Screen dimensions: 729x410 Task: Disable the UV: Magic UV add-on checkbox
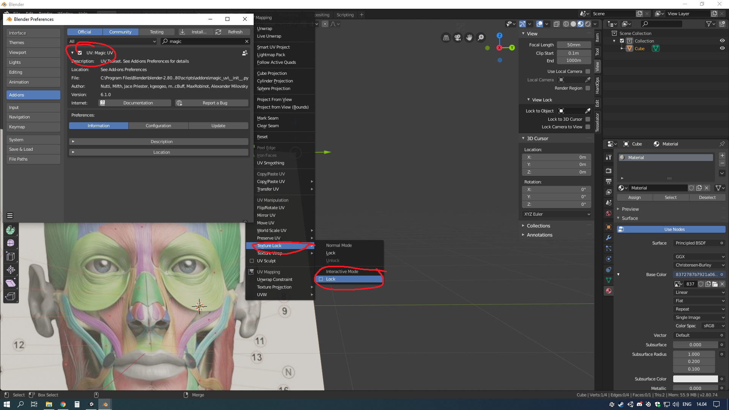80,53
